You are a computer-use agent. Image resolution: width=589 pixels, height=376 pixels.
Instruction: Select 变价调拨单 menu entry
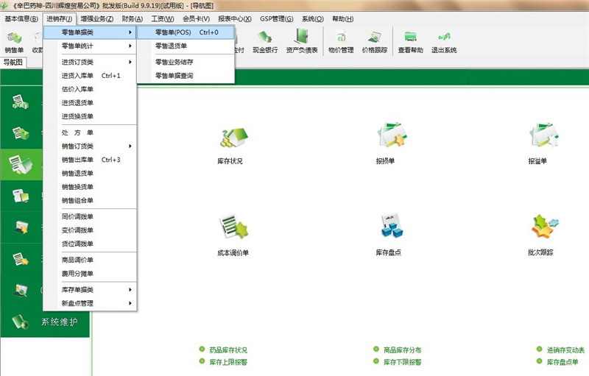tap(89, 230)
